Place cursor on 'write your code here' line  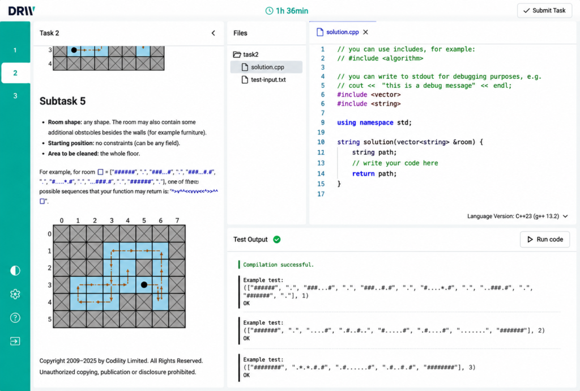pos(395,163)
